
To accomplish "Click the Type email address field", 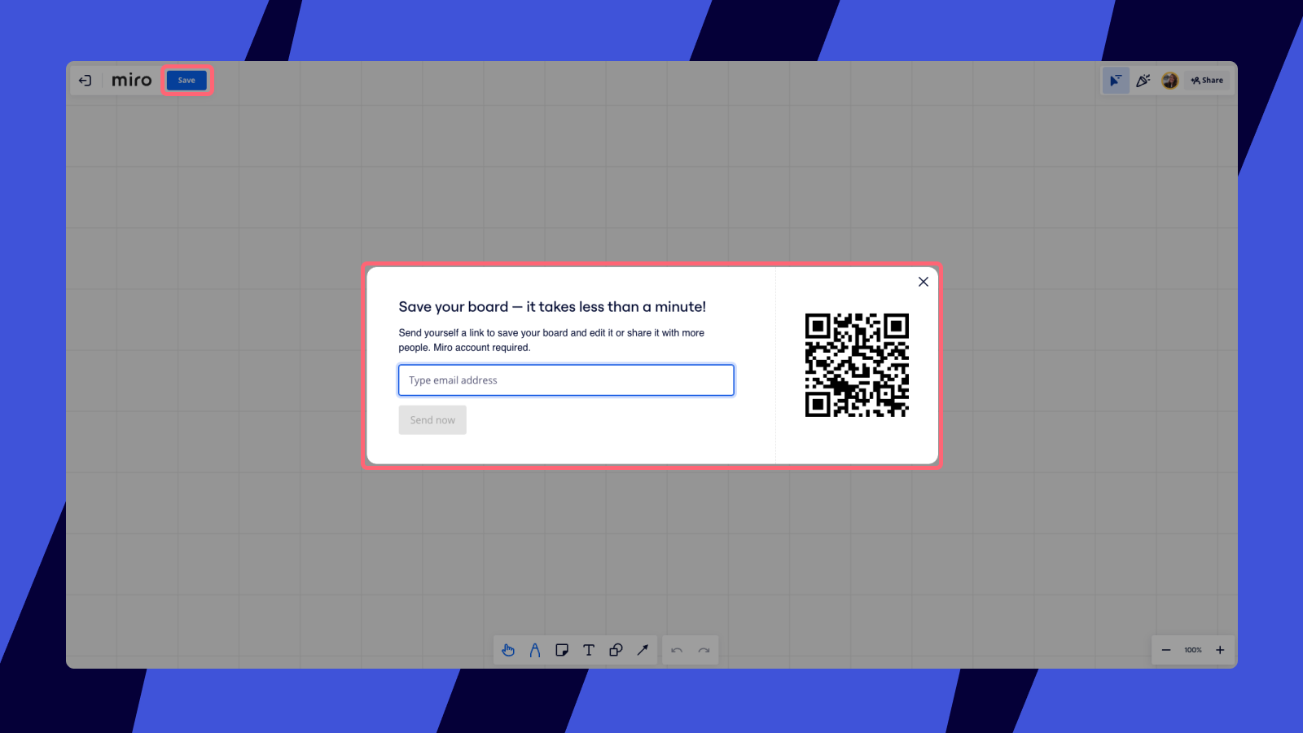I will click(566, 380).
